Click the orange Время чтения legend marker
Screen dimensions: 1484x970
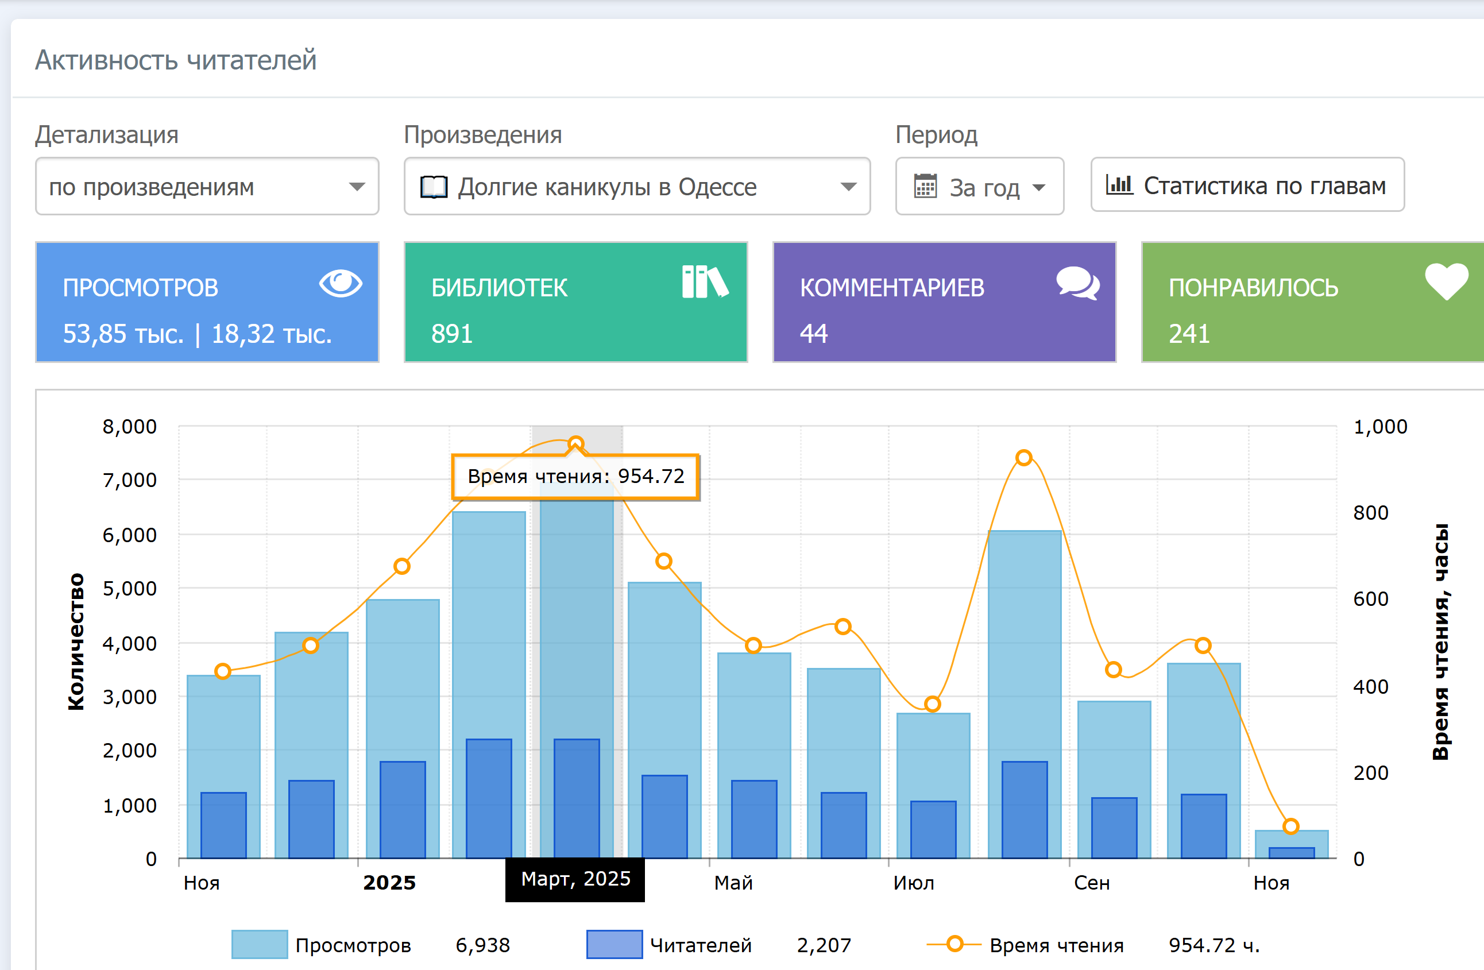coord(954,944)
